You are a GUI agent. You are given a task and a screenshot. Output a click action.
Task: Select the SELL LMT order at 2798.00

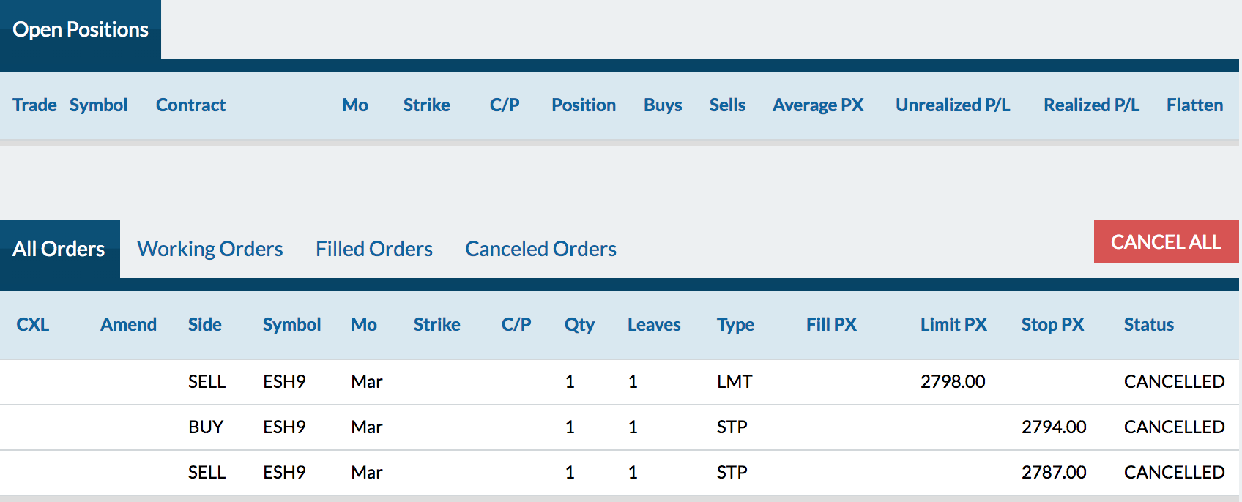[x=620, y=381]
